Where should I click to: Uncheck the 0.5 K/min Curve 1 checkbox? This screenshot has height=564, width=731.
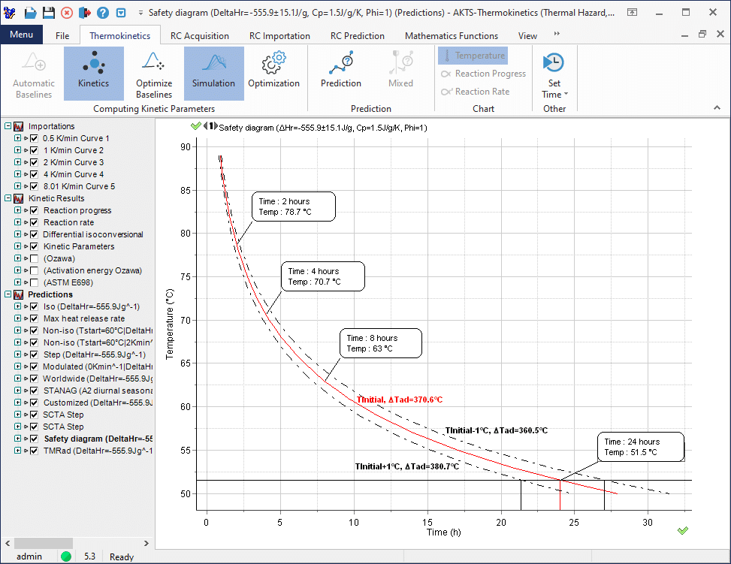[34, 138]
